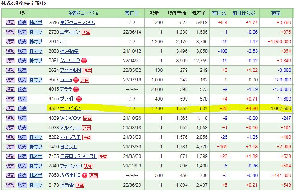Open enish stock link
The image size is (294, 190).
click(66, 80)
